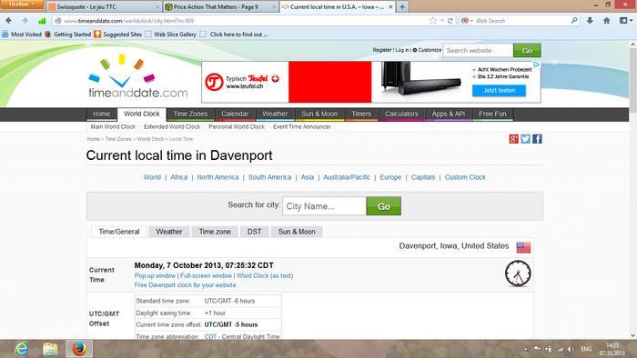This screenshot has width=637, height=358.
Task: Select the Weather tab for Davenport
Action: pyautogui.click(x=169, y=232)
